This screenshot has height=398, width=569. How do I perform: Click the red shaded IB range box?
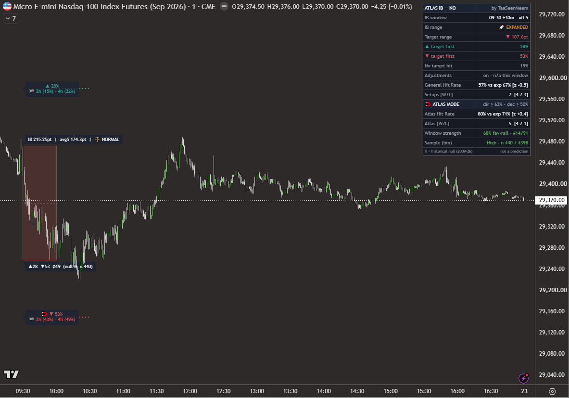coord(39,203)
